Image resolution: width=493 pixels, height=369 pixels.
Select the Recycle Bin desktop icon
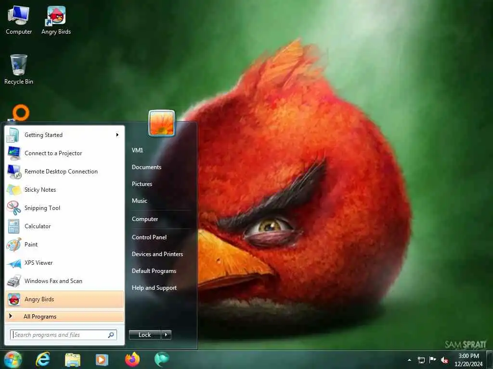pyautogui.click(x=19, y=70)
